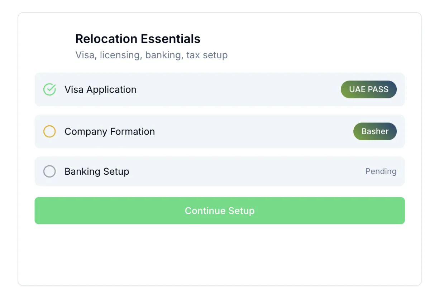This screenshot has height=296, width=430.
Task: Click blank card area below Continue Setup
Action: [x=219, y=254]
